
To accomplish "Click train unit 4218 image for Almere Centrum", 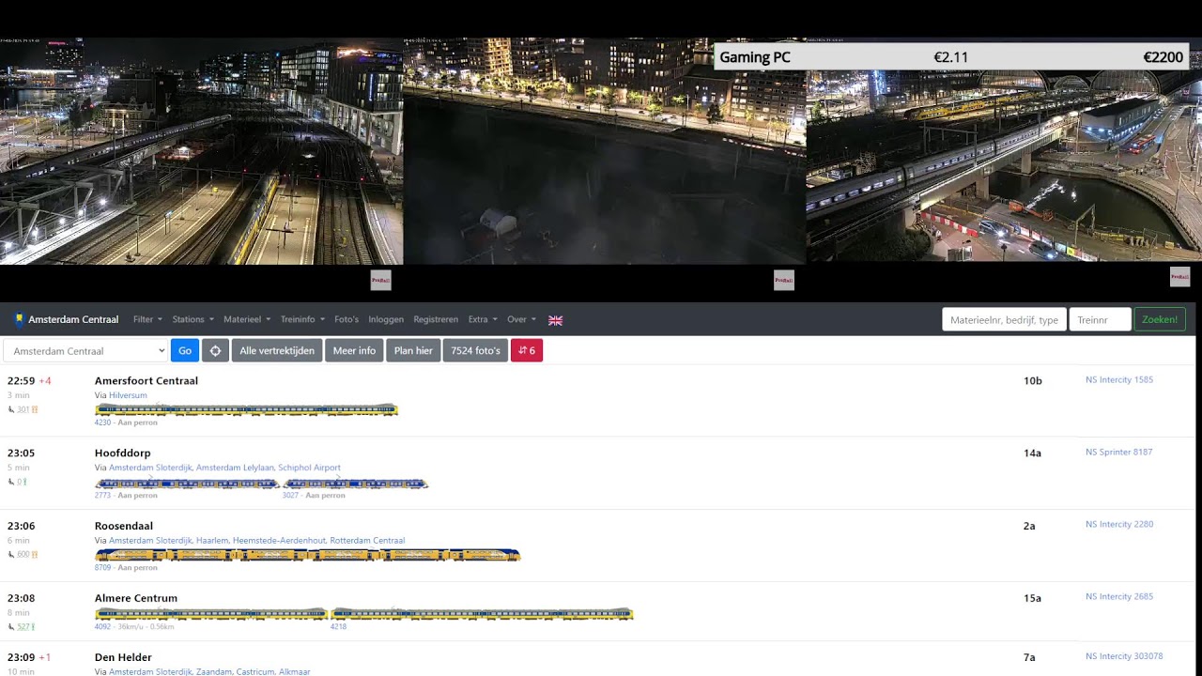I will (x=482, y=614).
